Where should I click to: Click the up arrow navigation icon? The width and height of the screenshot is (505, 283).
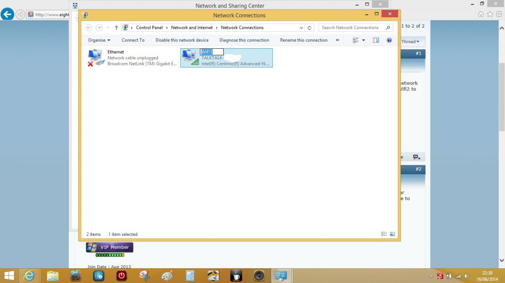pyautogui.click(x=116, y=28)
